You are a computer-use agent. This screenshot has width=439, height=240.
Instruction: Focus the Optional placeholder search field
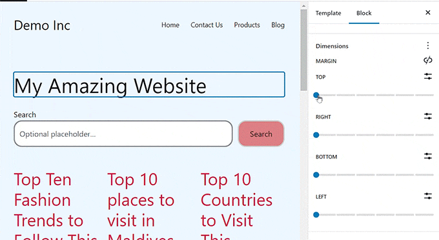(123, 134)
